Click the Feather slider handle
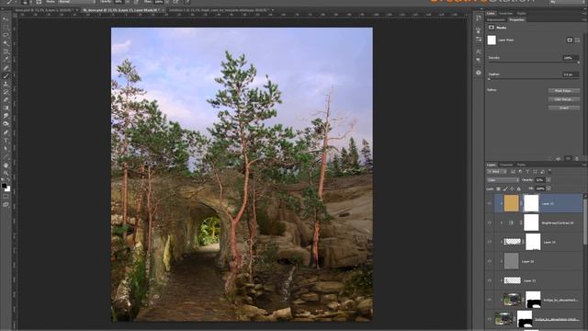Image resolution: width=588 pixels, height=331 pixels. pos(489,79)
